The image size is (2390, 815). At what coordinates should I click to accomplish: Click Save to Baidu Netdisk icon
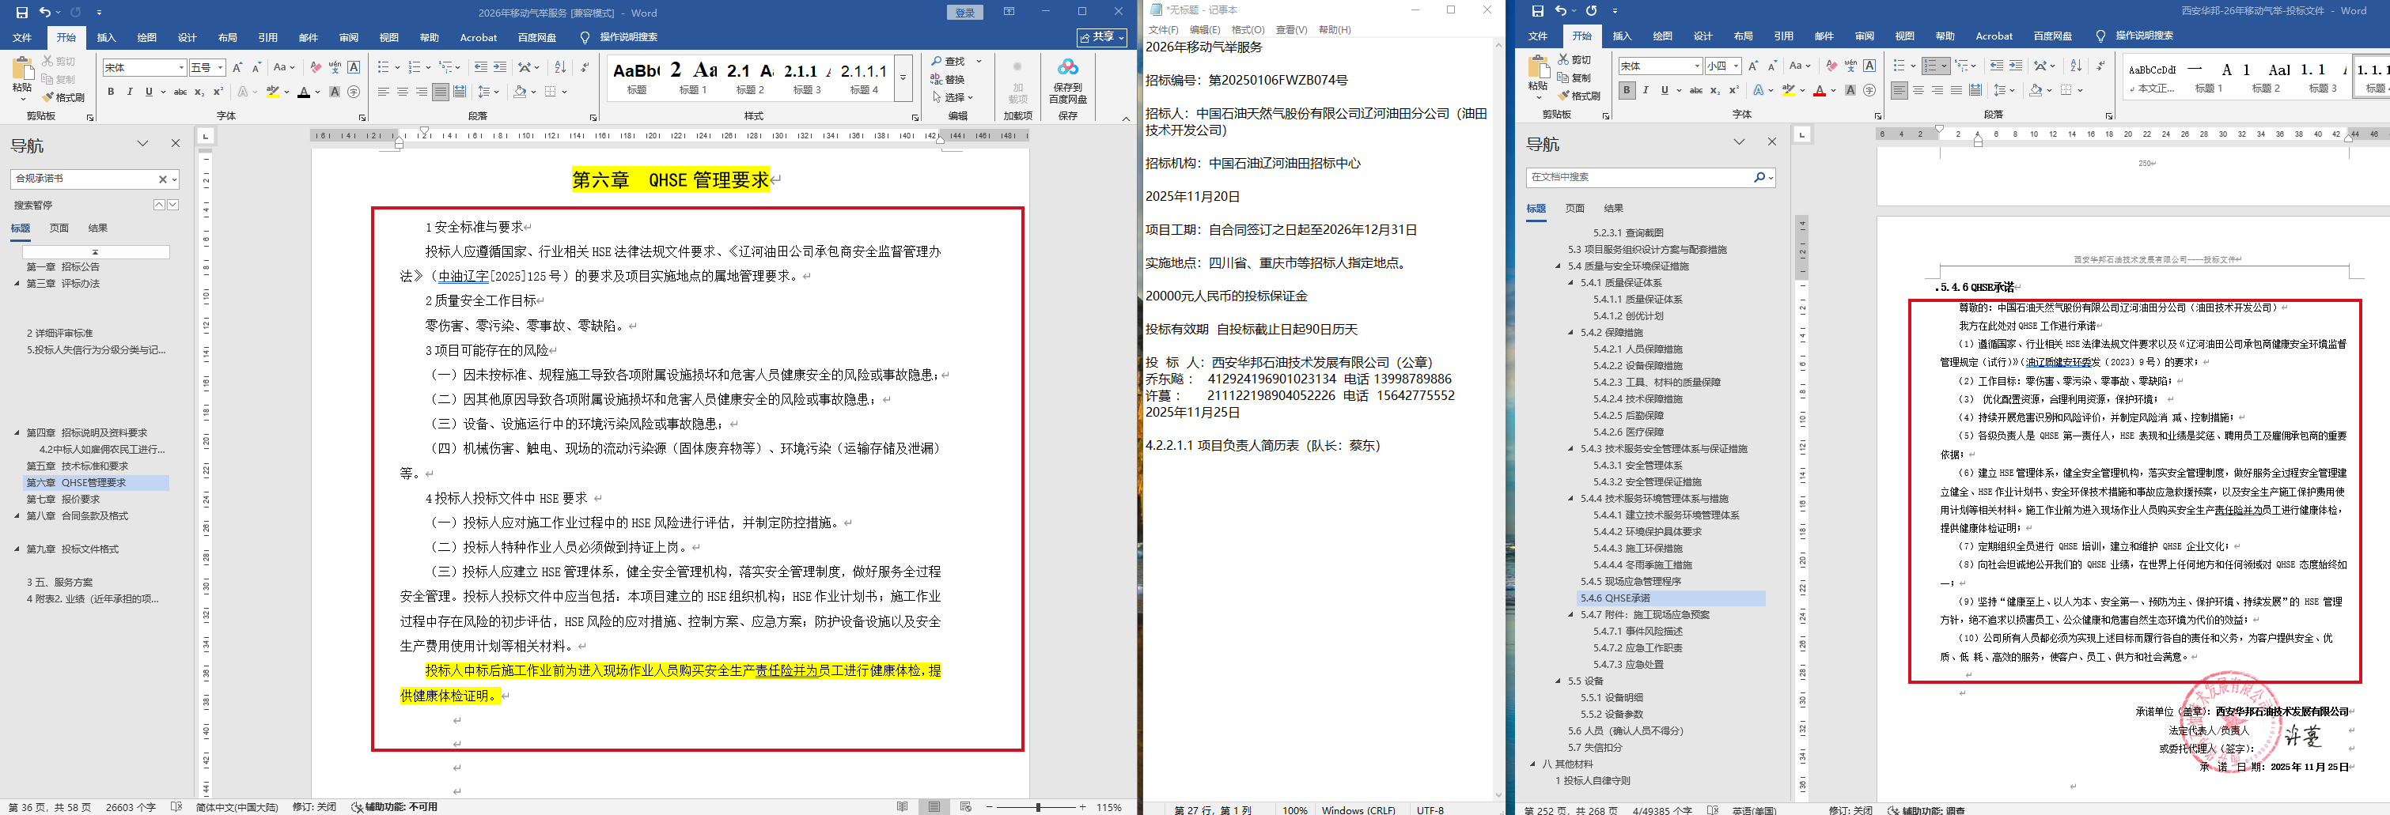pos(1068,81)
